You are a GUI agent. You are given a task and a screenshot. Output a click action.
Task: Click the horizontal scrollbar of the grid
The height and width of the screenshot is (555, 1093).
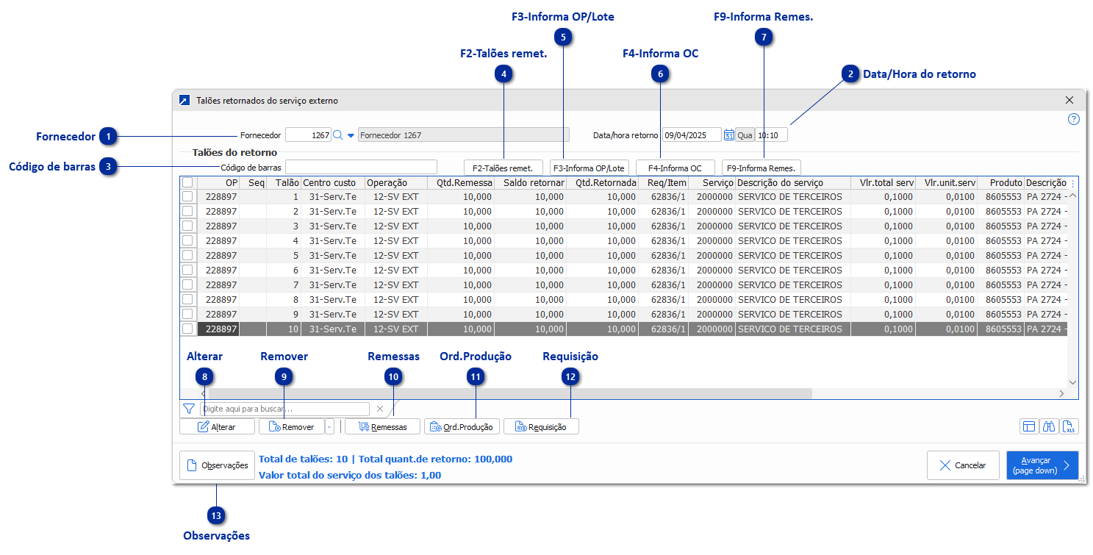(x=515, y=393)
